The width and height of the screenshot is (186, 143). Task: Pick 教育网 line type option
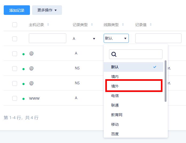click(x=133, y=115)
